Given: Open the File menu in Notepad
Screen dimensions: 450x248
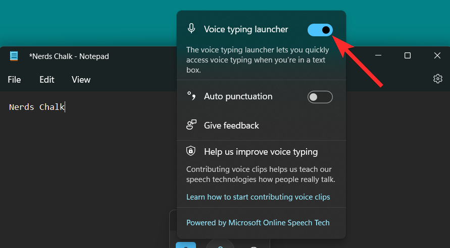Looking at the screenshot, I should (x=14, y=80).
